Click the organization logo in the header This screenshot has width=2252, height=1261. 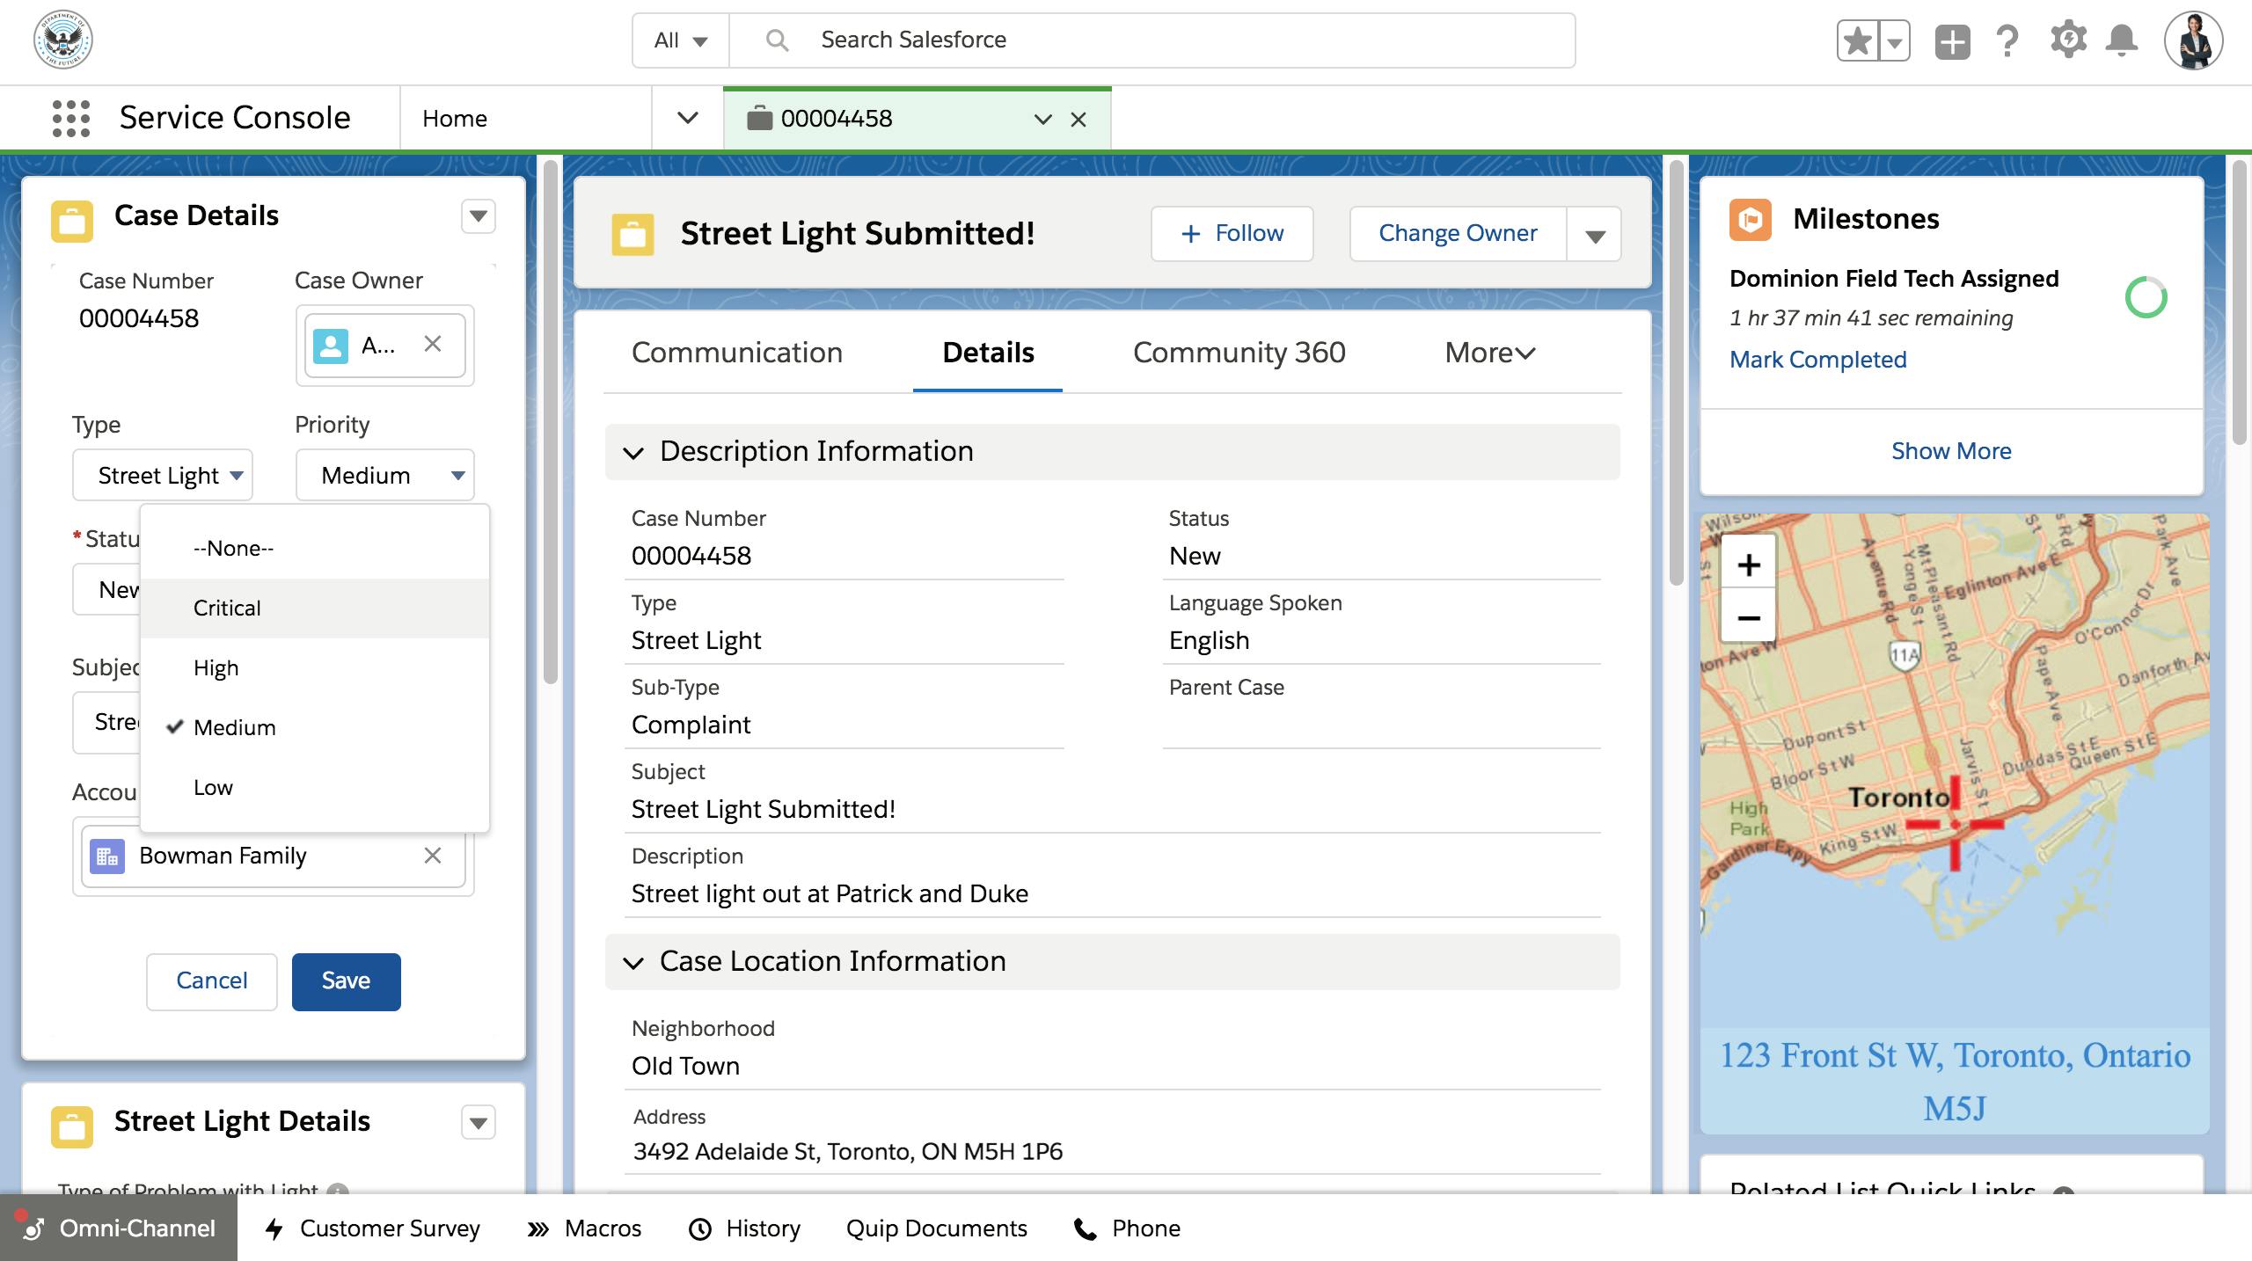pyautogui.click(x=63, y=40)
